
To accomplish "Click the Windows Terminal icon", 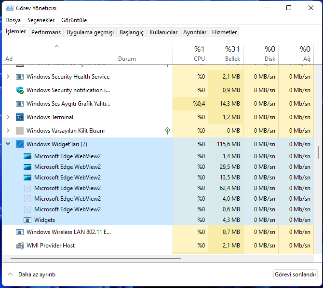I will [x=20, y=117].
